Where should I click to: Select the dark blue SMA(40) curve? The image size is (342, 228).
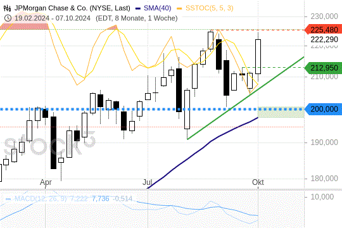click(203, 148)
